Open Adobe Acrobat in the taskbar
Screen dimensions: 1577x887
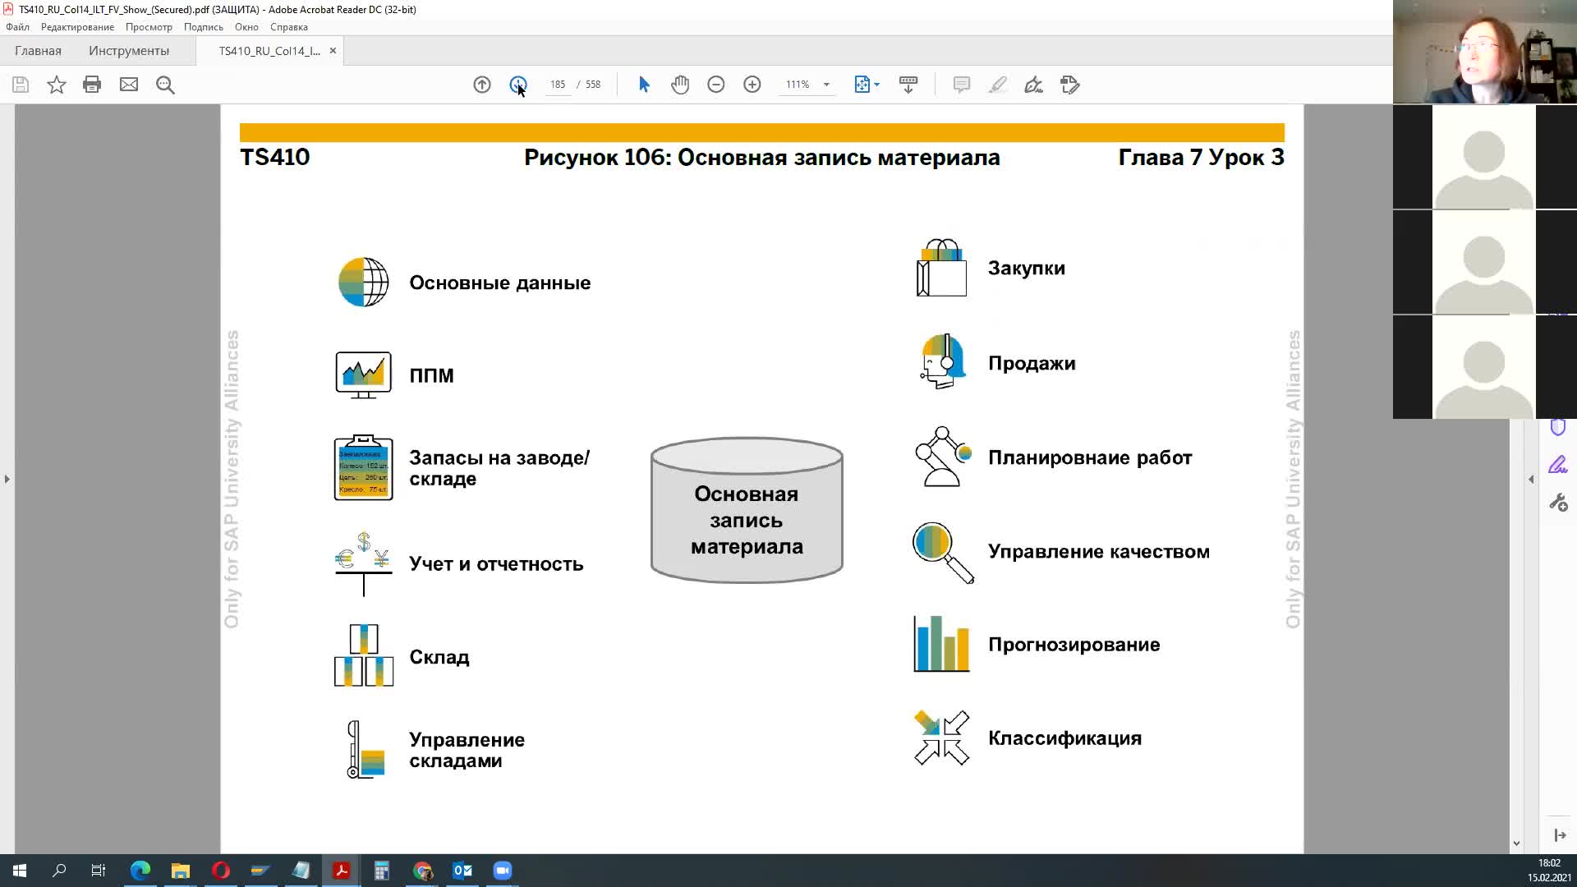pyautogui.click(x=342, y=871)
